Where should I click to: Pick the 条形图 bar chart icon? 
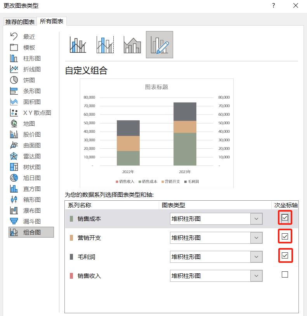(14, 91)
